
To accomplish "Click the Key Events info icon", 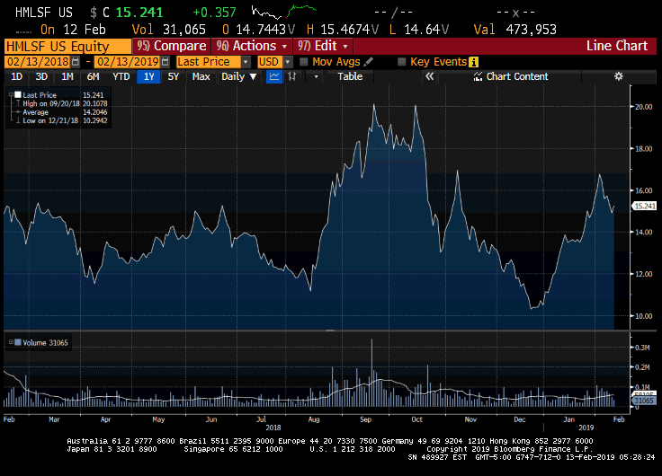I will [474, 62].
